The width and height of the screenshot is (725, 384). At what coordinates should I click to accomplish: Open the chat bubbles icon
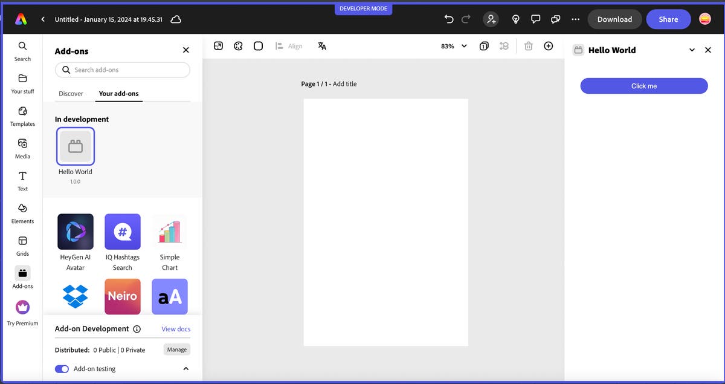[x=556, y=19]
